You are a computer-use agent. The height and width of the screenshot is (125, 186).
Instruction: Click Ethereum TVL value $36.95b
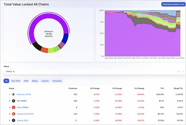(160, 94)
